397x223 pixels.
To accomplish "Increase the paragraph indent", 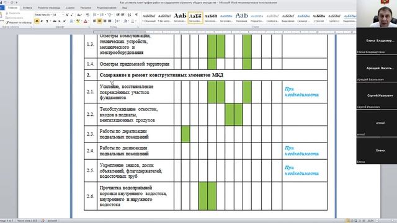I will 123,15.
